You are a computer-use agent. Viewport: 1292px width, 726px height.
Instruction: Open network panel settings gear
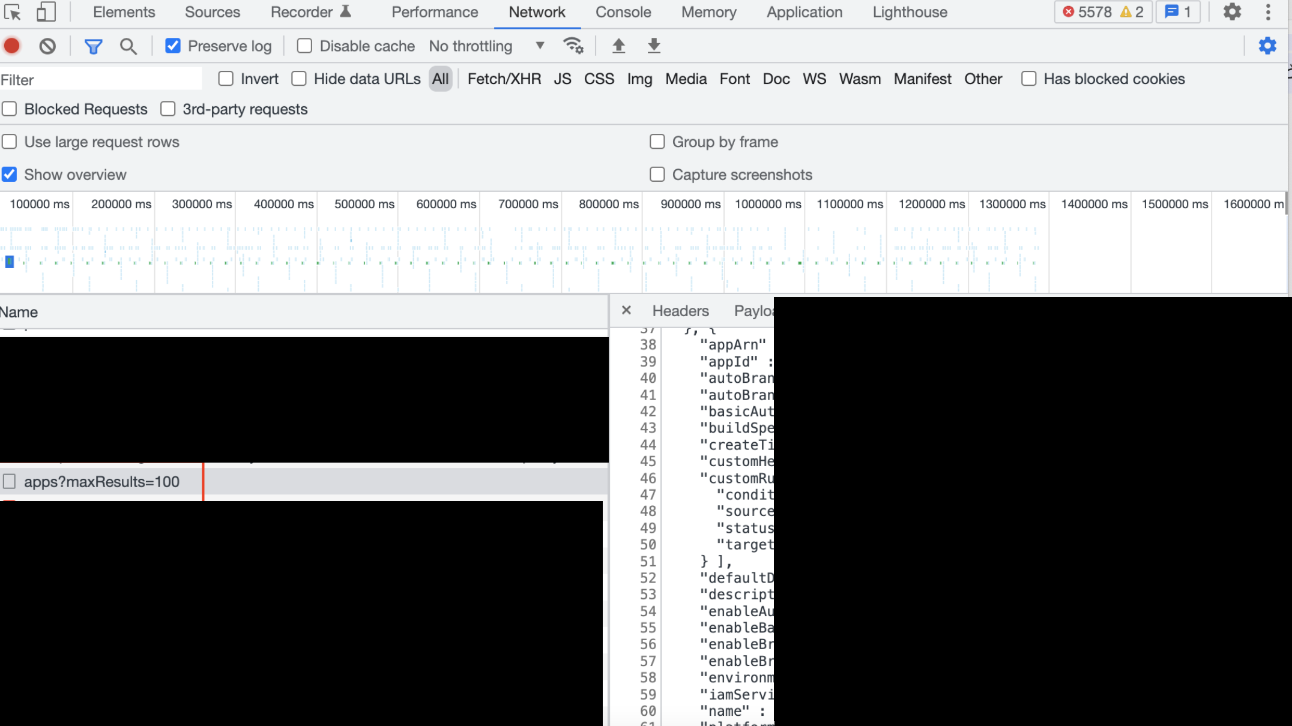[x=1267, y=46]
